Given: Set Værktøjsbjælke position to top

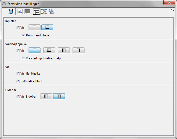Looking at the screenshot, I should [x=34, y=51].
